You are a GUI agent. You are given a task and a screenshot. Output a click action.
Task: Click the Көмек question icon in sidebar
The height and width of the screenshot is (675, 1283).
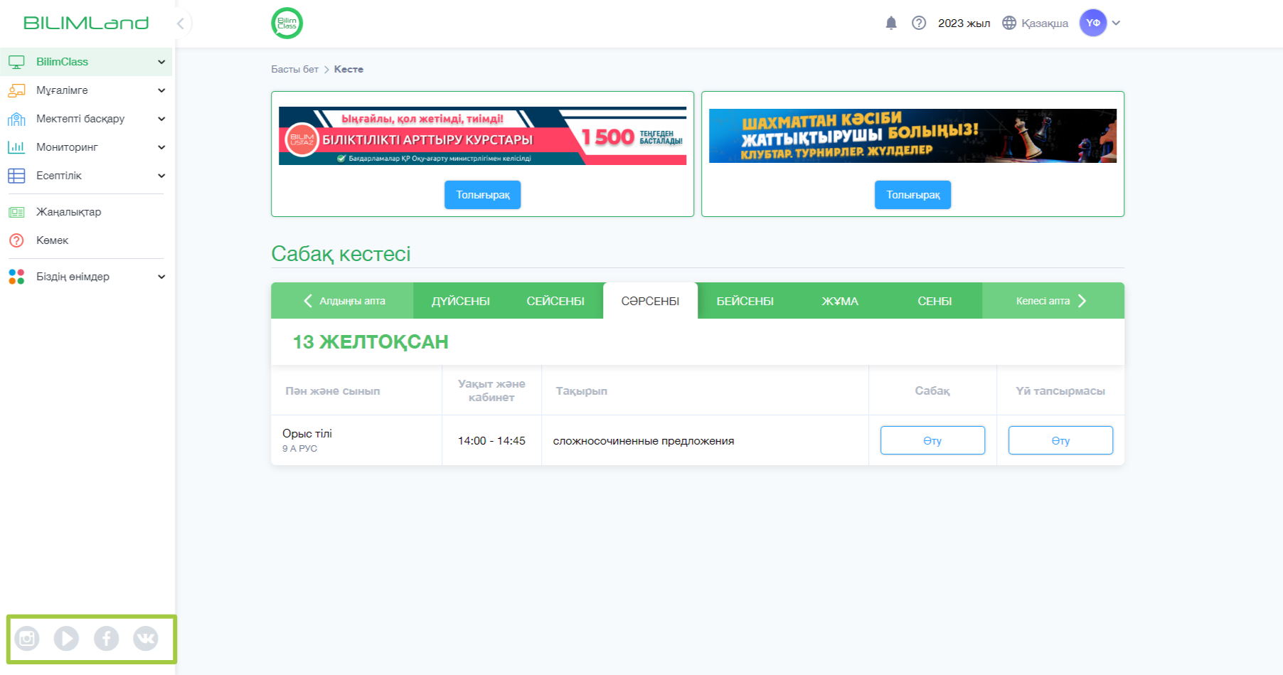16,240
